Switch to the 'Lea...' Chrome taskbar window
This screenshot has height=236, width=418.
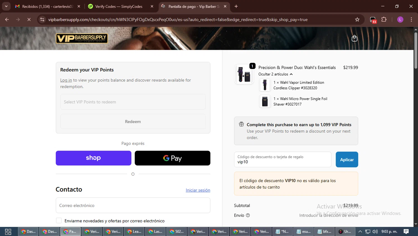(x=134, y=232)
